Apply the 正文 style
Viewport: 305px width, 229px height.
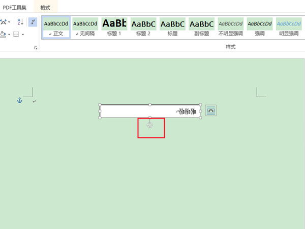coord(55,27)
